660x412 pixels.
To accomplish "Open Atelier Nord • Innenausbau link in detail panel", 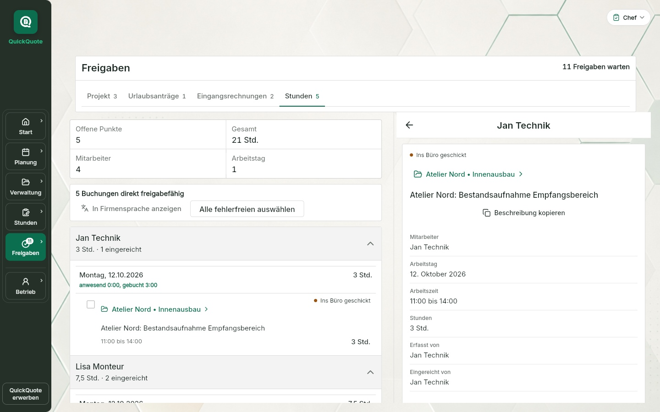I will (468, 174).
